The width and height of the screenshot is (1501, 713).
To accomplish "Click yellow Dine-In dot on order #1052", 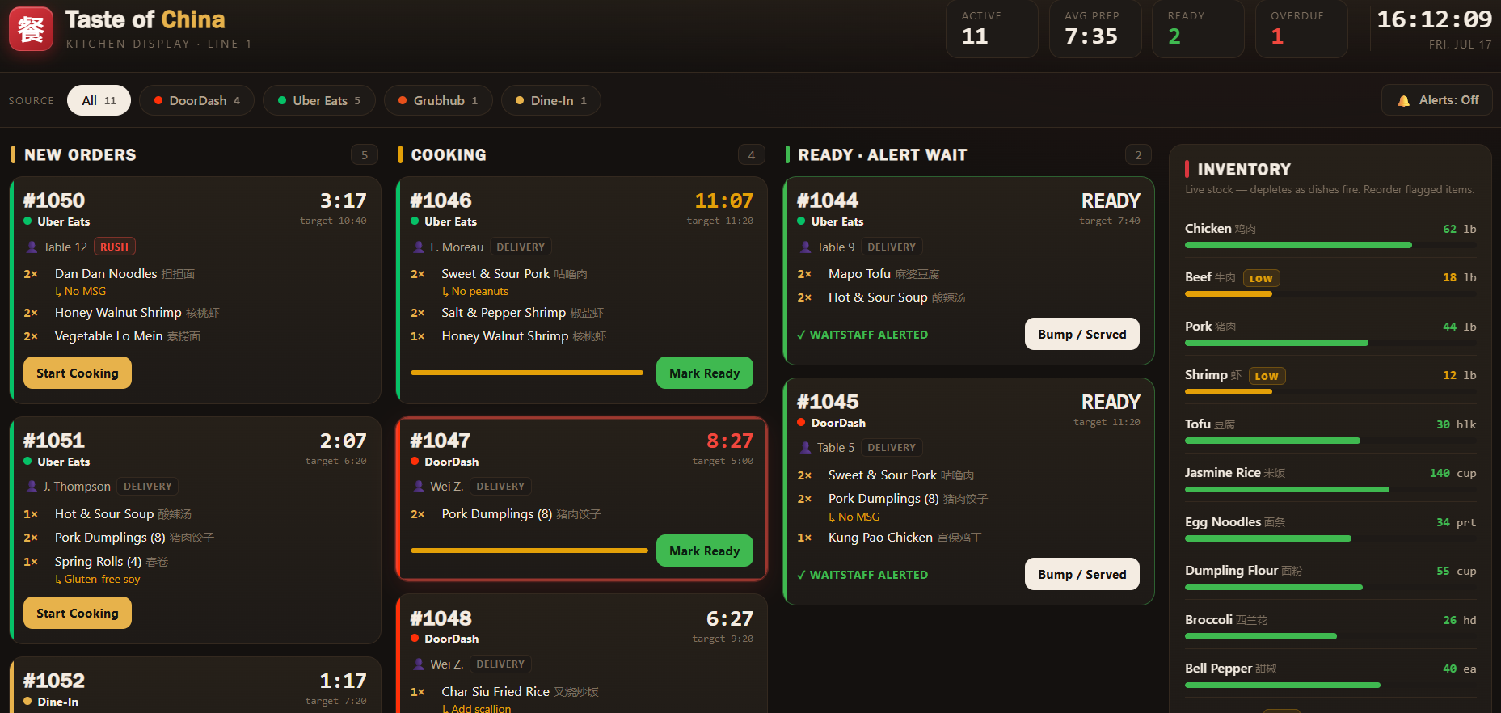I will pos(27,701).
